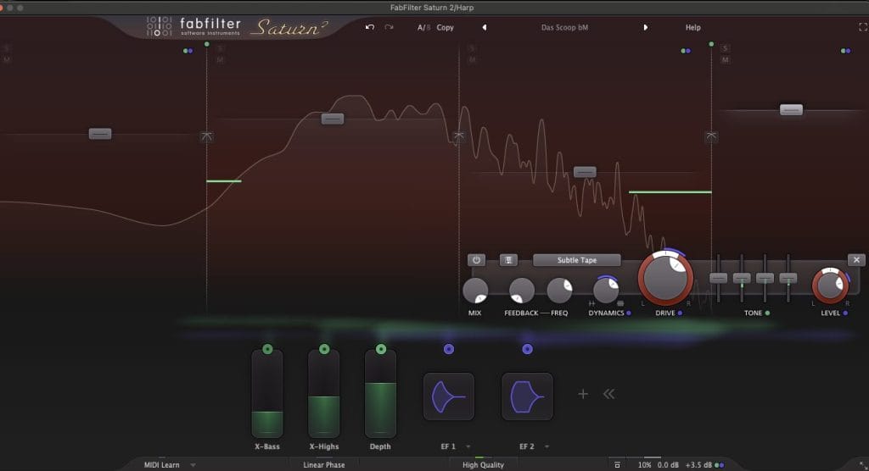Toggle Linear Phase mode
The image size is (869, 471).
click(323, 464)
